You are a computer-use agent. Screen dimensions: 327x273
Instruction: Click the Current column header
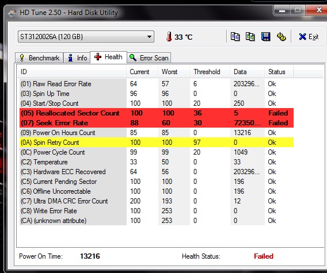click(142, 72)
